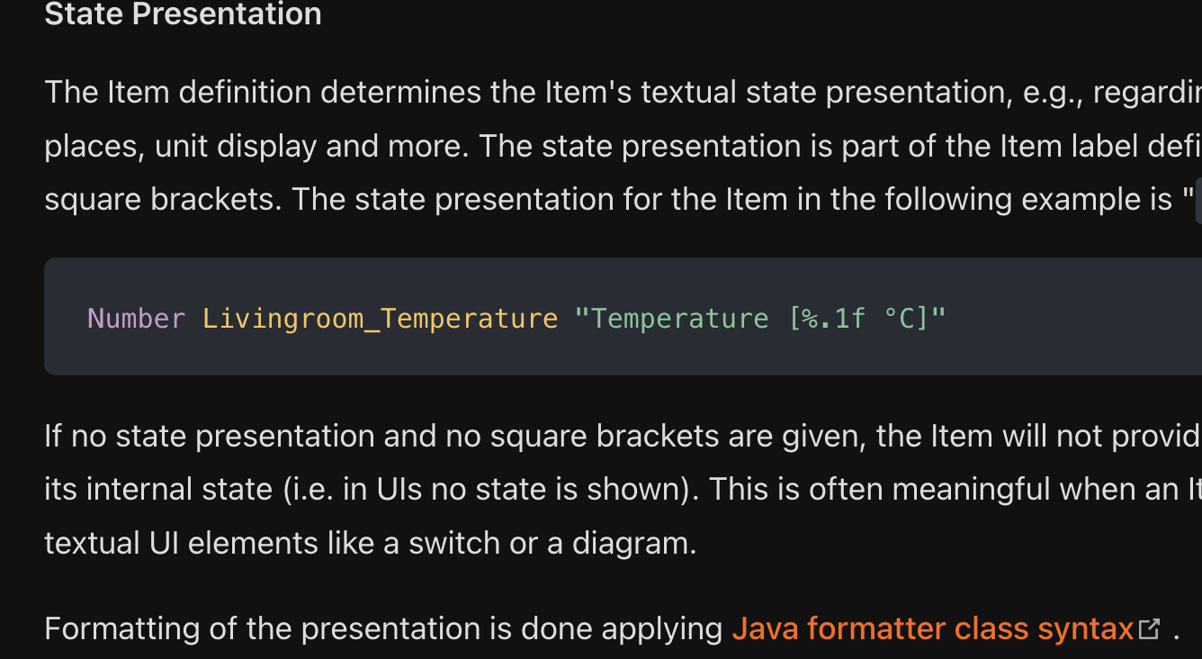Screen dimensions: 1202x659
Task: Click Livingroom_Temperature identifier in code
Action: 380,318
